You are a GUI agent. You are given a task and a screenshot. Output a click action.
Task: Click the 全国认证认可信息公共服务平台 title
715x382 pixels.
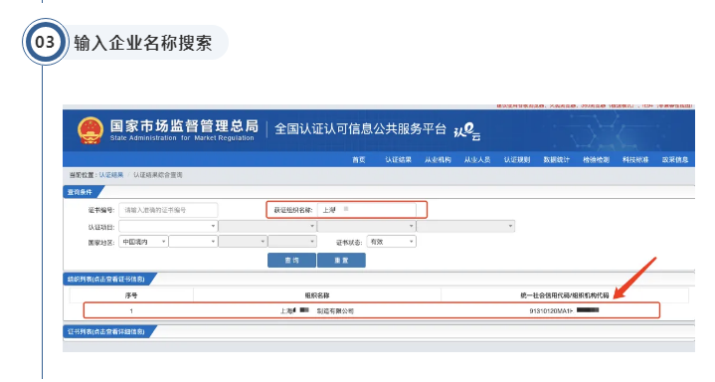click(360, 129)
